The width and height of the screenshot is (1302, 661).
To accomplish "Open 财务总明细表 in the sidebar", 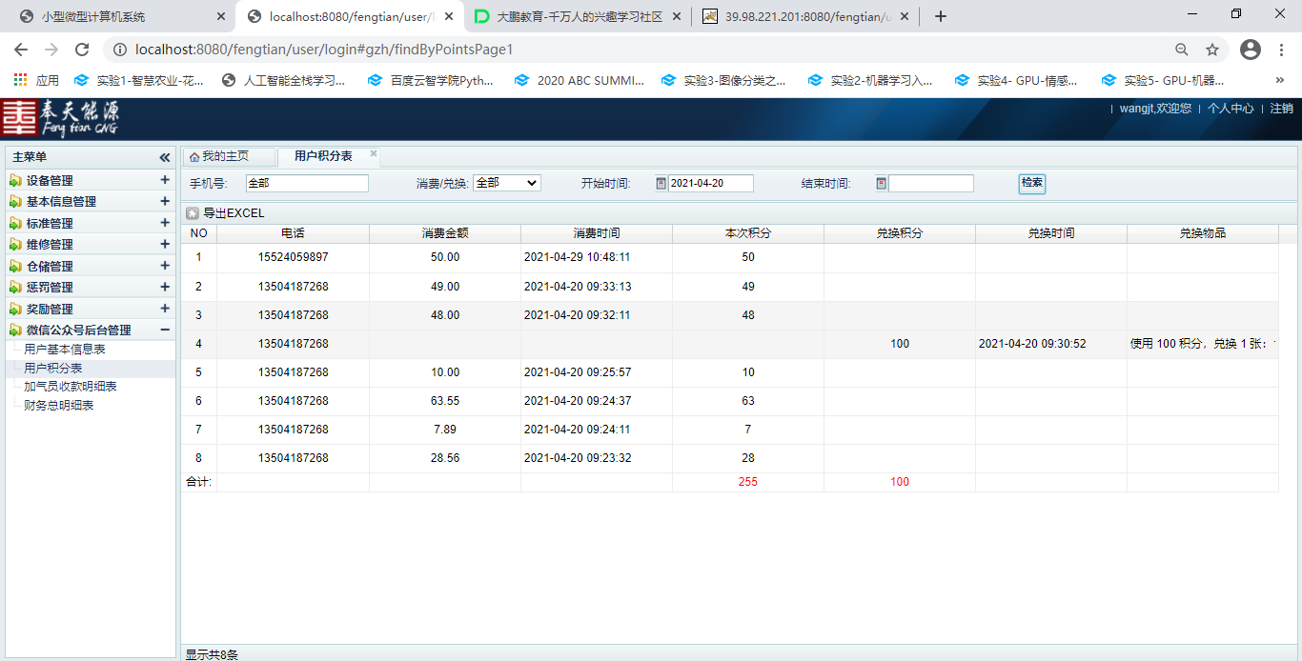I will coord(59,406).
